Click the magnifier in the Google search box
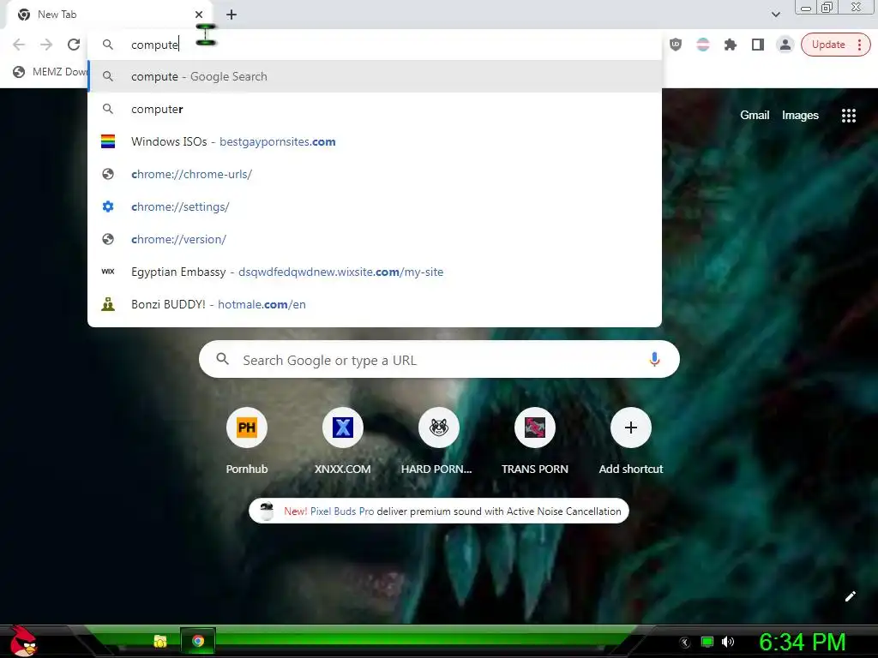Screen dimensions: 878x658 (x=222, y=359)
